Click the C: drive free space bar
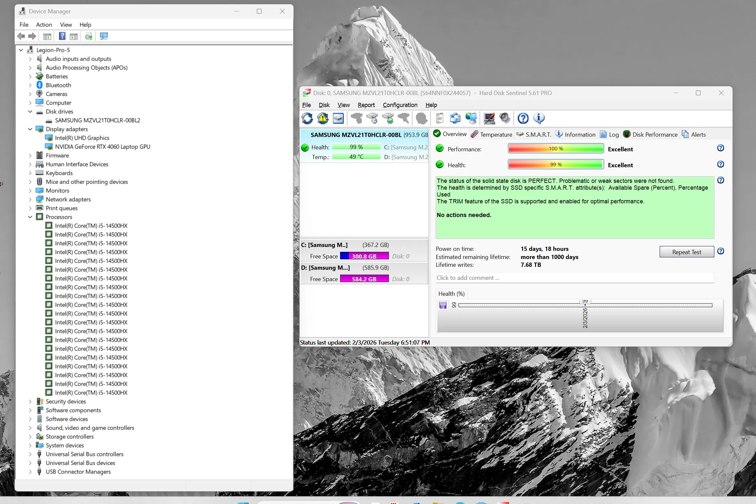The image size is (756, 504). coord(364,256)
